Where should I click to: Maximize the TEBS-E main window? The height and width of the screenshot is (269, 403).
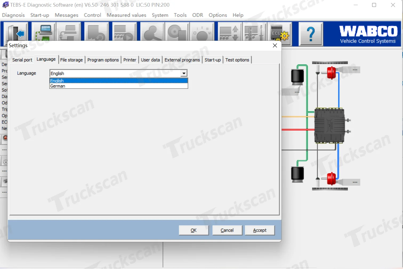point(374,5)
